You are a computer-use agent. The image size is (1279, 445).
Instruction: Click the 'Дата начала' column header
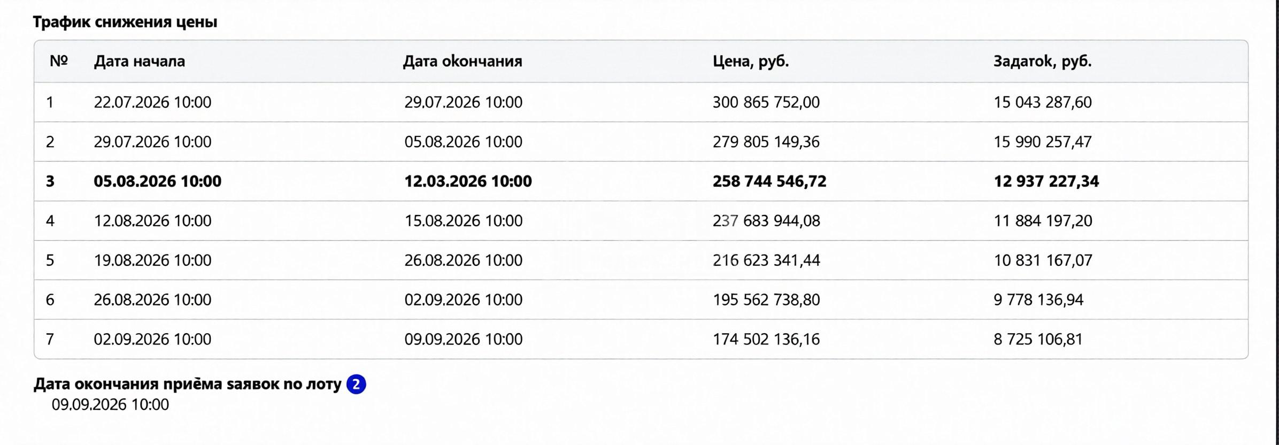click(x=140, y=61)
